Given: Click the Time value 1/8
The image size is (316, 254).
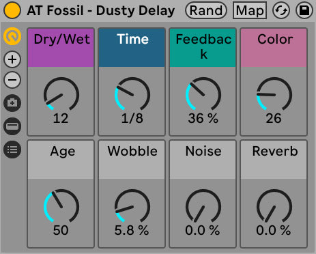Looking at the screenshot, I should tap(132, 118).
